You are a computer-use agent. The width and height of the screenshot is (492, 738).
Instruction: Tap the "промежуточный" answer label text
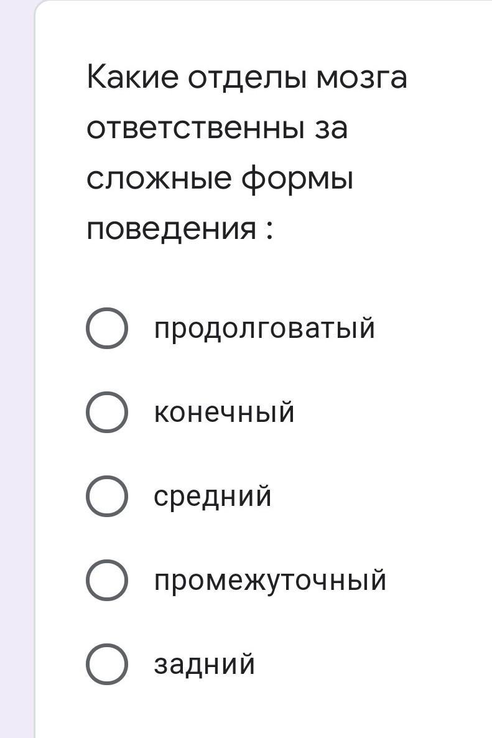pos(270,580)
